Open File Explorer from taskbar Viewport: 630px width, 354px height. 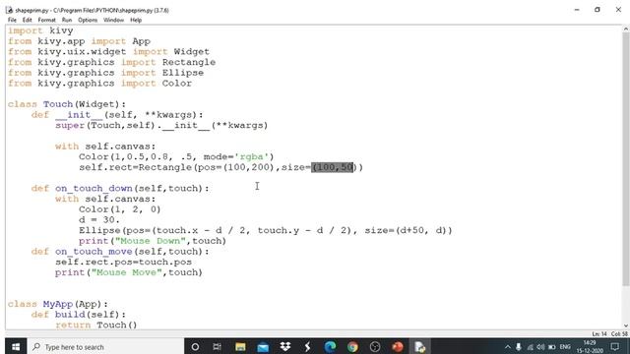(x=240, y=347)
